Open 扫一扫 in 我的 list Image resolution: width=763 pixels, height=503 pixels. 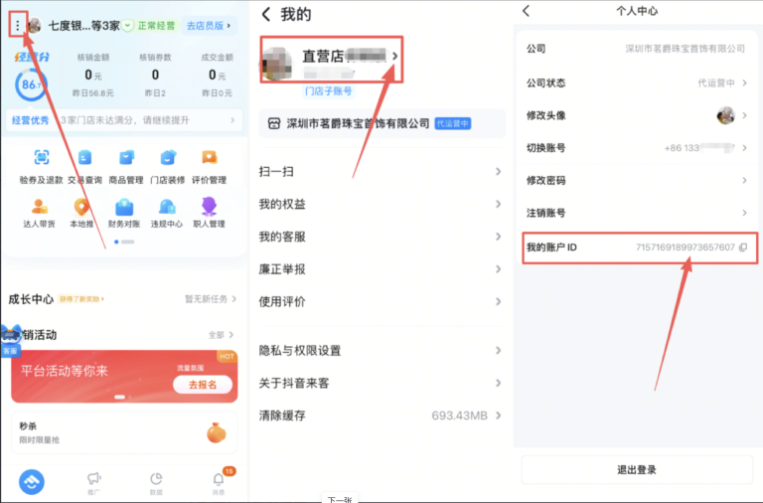[x=381, y=171]
